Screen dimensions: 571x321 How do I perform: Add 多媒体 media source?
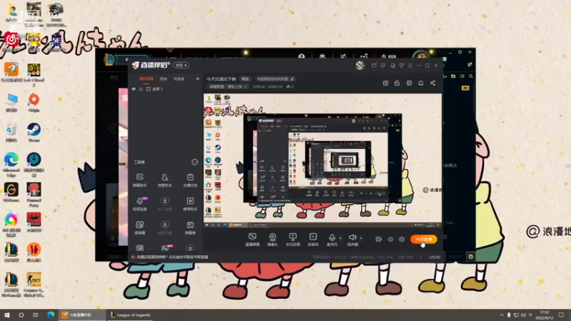[313, 240]
